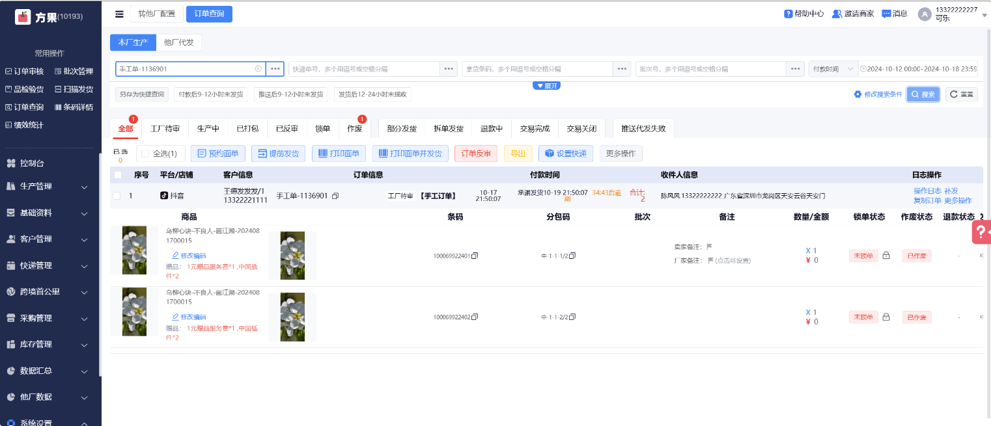Open the 帮助中心 help center
The image size is (991, 426).
point(804,14)
